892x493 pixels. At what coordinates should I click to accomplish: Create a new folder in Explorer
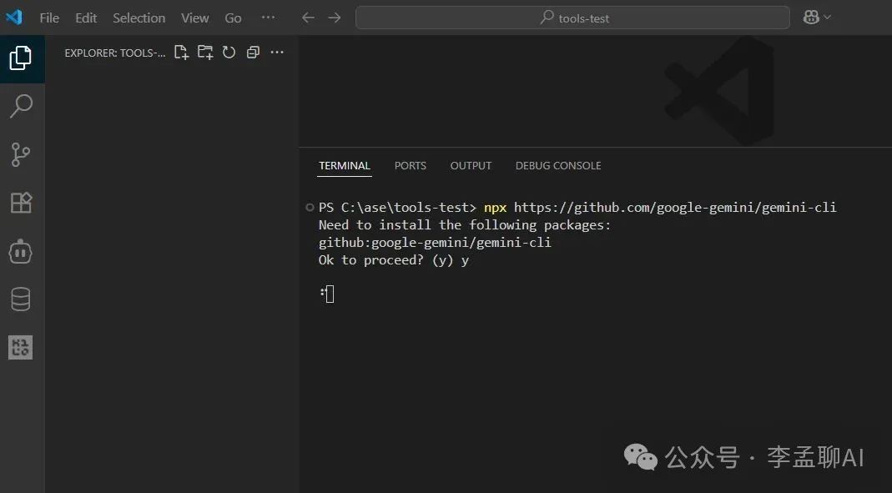pos(205,53)
